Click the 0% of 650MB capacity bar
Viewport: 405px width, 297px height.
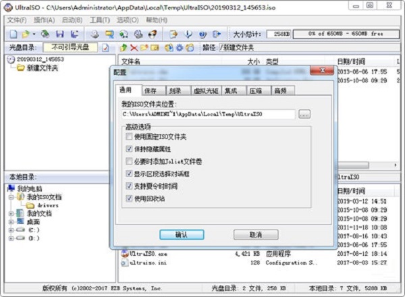[346, 34]
